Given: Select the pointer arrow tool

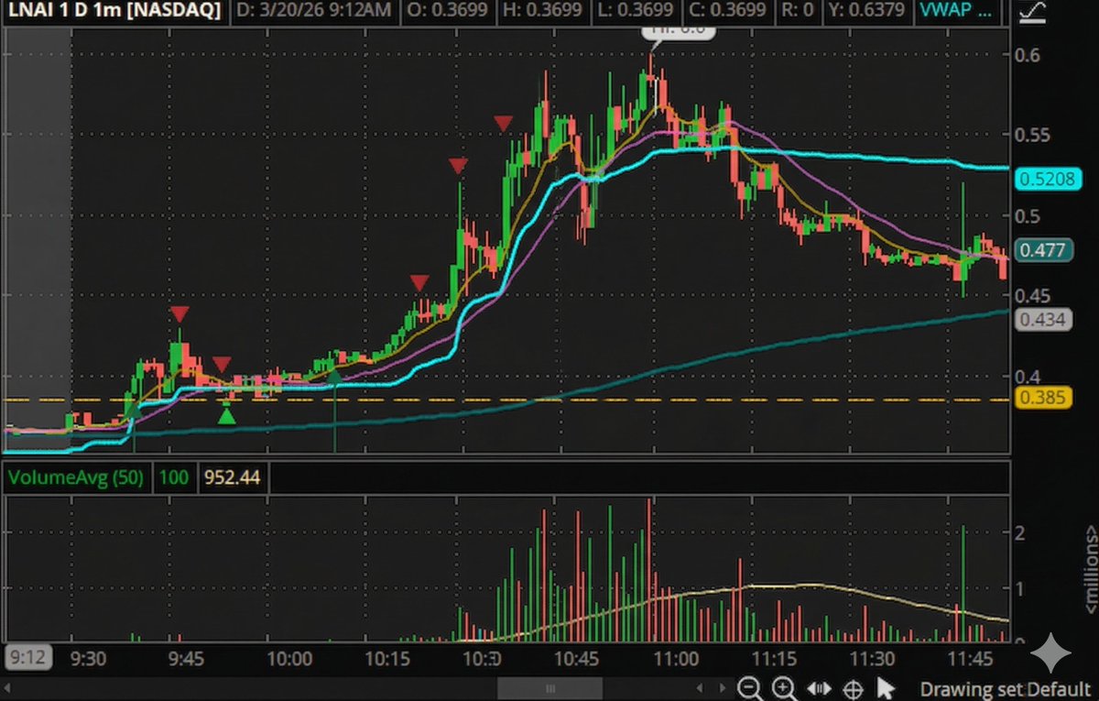Looking at the screenshot, I should pos(885,688).
